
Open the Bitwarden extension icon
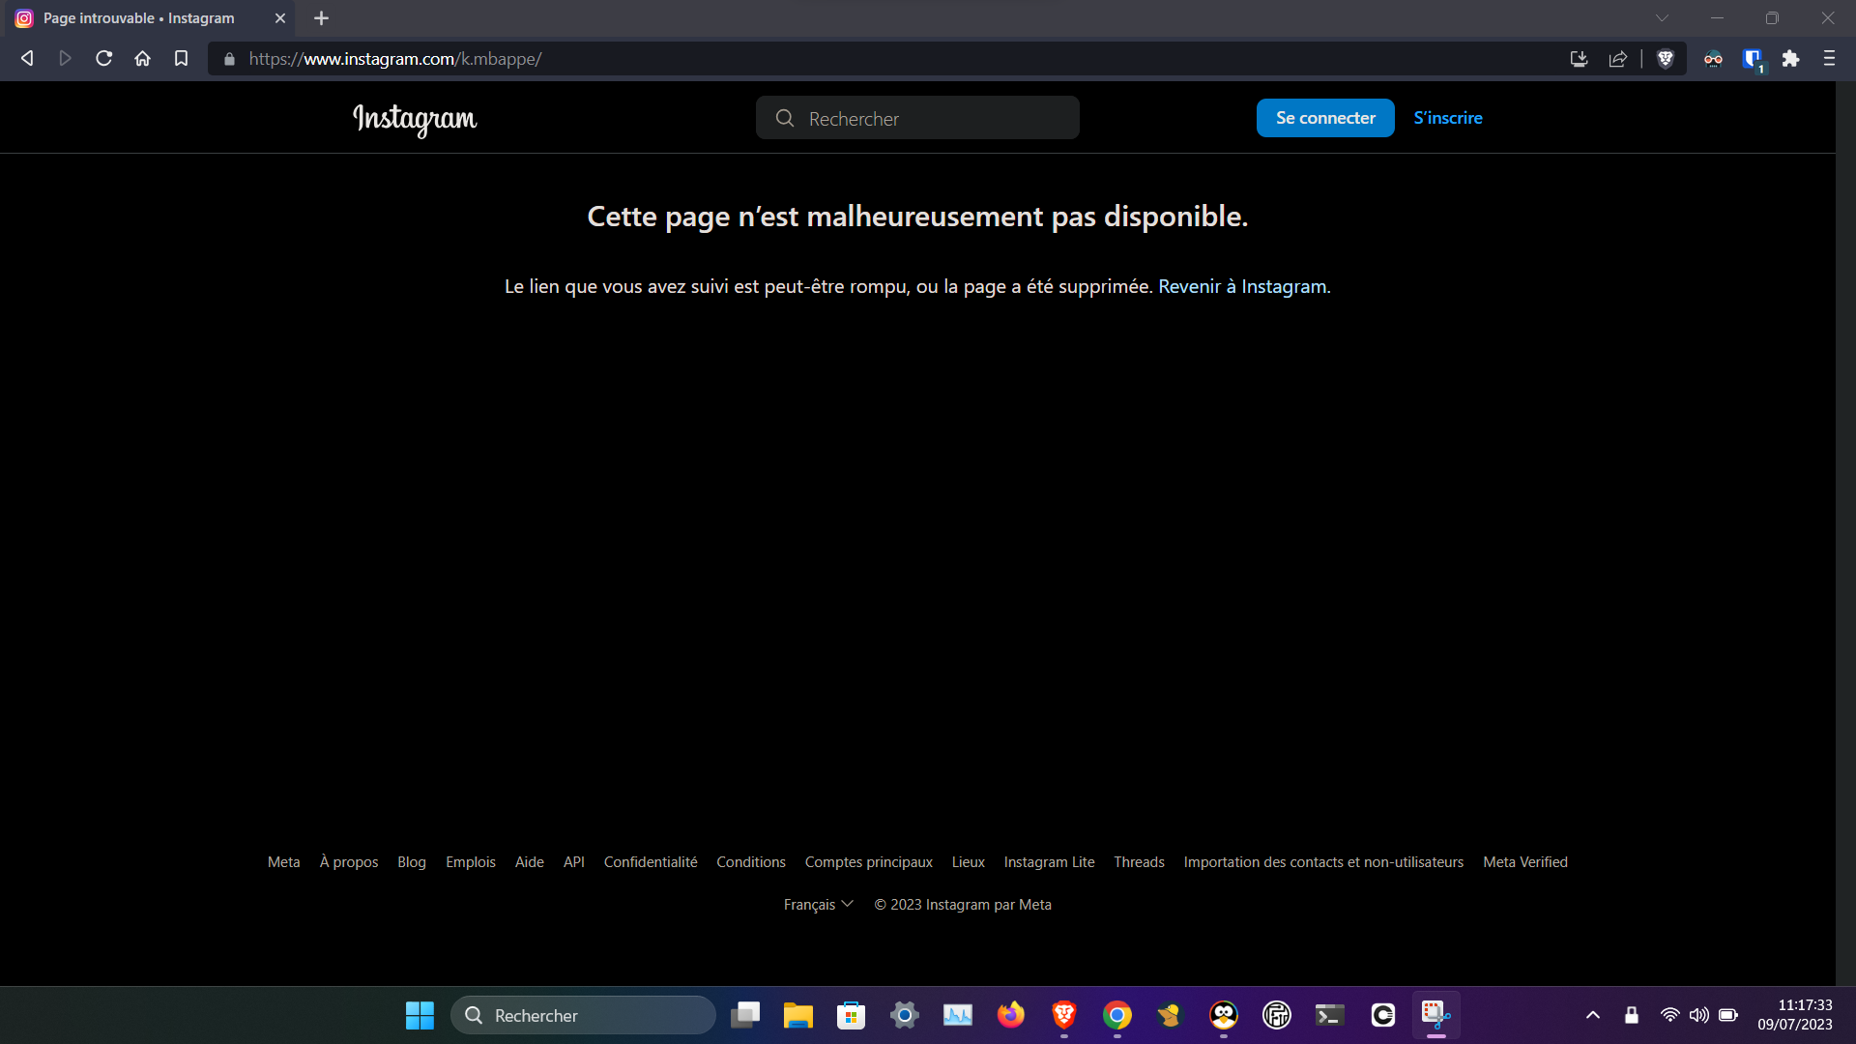[1752, 59]
